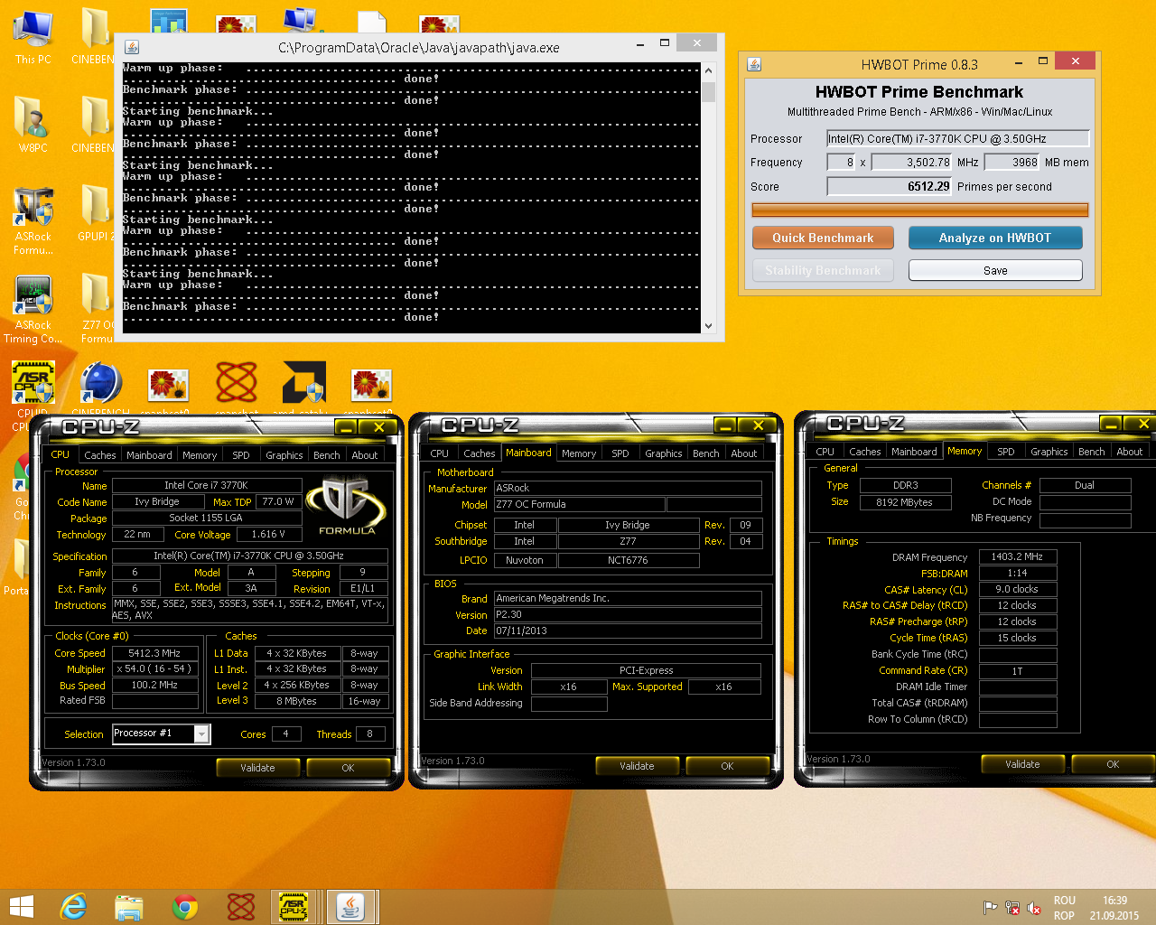Click the Java icon in the HWBOT Prime title bar
Viewport: 1156px width, 925px height.
[x=754, y=64]
